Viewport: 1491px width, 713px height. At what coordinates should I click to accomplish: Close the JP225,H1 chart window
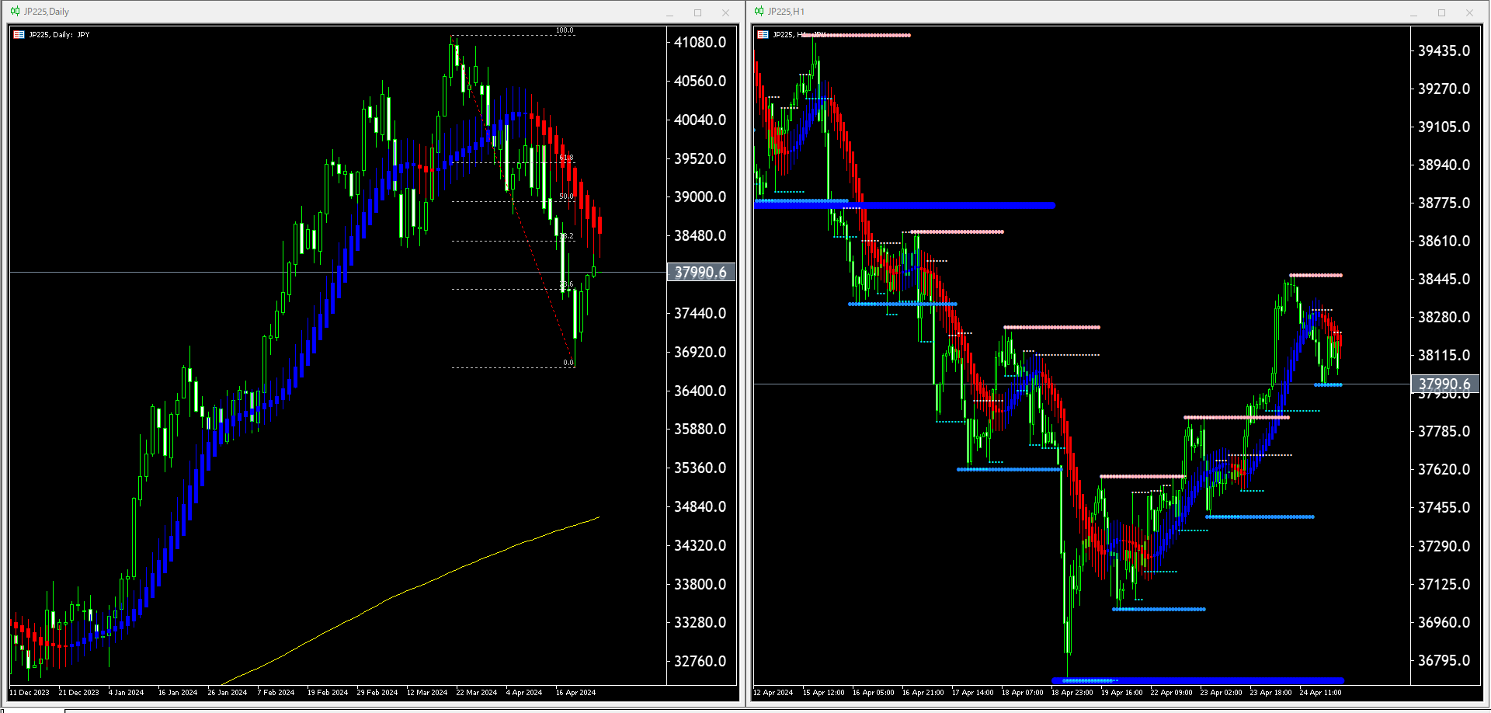(x=1469, y=12)
